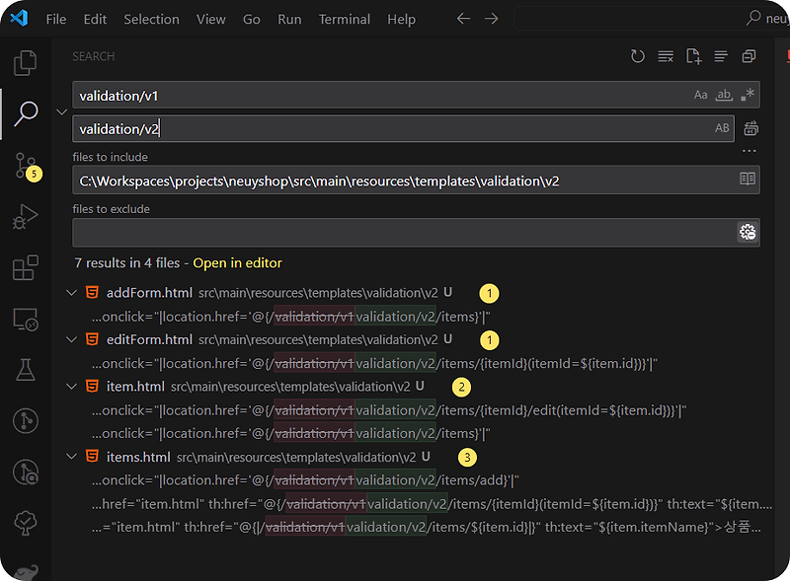
Task: Collapse the items.html search results
Action: pos(70,456)
